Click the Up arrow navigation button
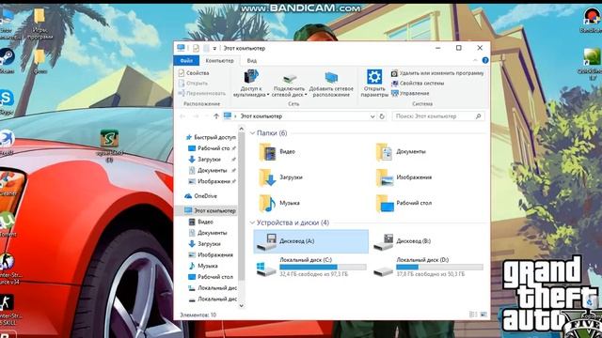 [x=216, y=116]
